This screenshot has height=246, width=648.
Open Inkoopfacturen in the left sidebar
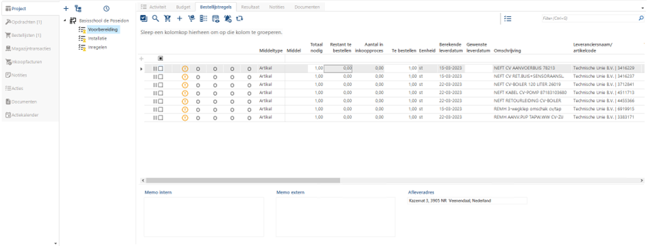(x=27, y=61)
